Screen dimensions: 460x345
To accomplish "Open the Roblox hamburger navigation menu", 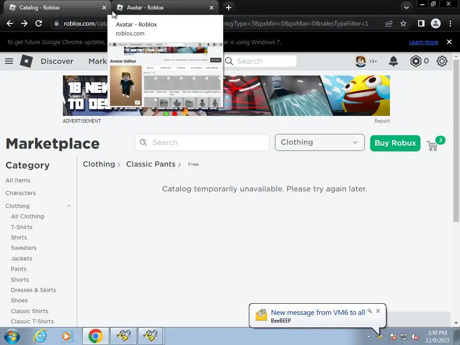I will point(9,61).
